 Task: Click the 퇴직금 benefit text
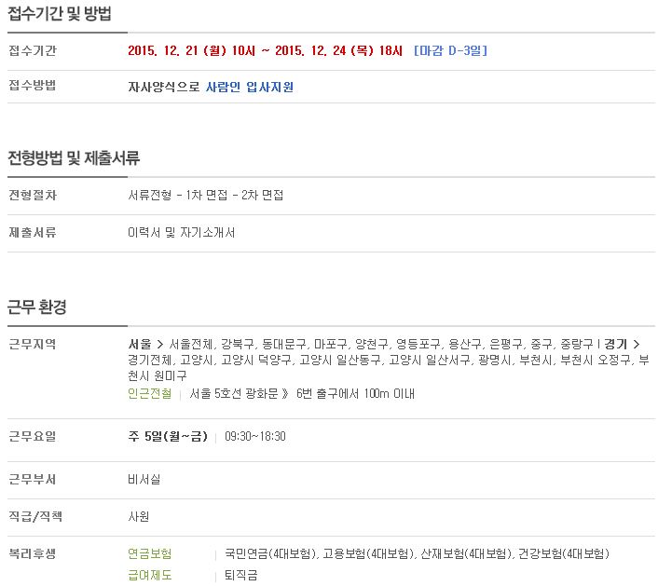(240, 575)
